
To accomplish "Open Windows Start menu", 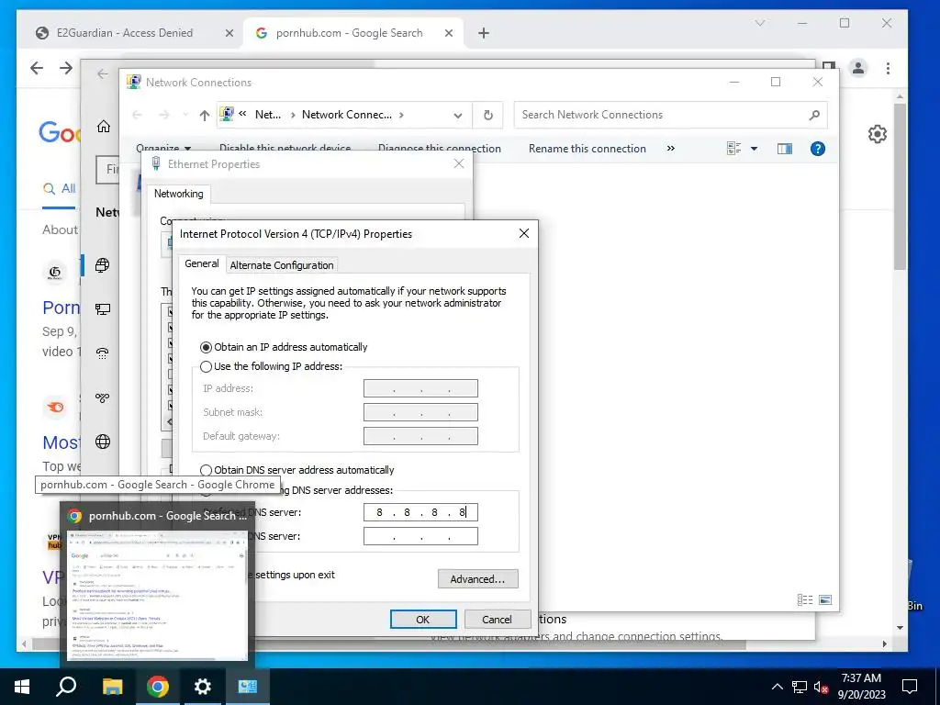I will coord(22,687).
